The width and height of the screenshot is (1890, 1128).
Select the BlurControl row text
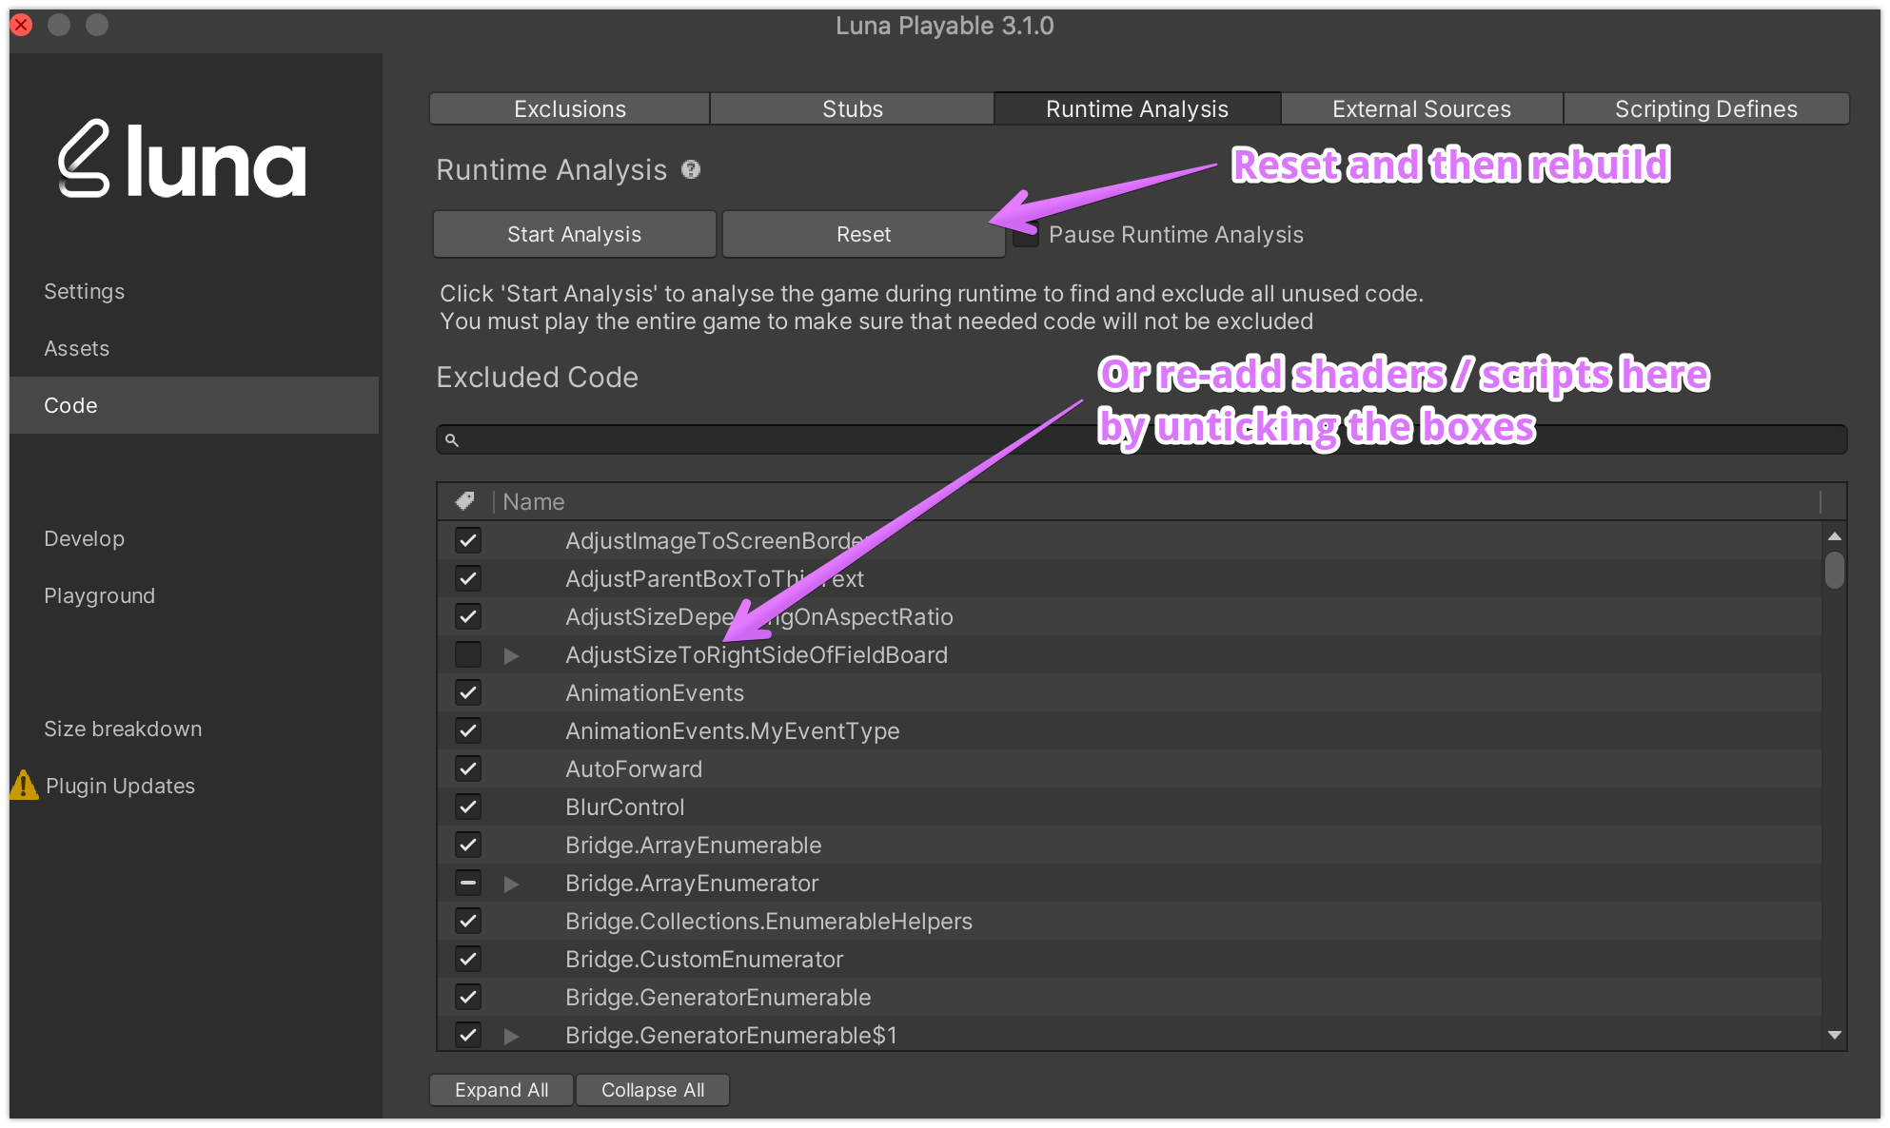click(x=625, y=807)
